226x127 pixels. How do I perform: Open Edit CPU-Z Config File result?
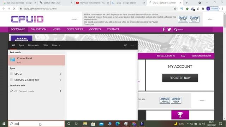click(x=34, y=80)
